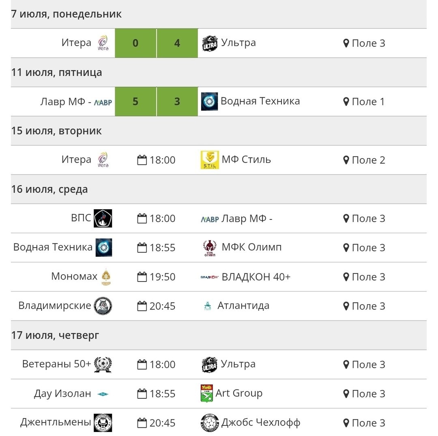Click the Поле 2 location label

pos(368,160)
